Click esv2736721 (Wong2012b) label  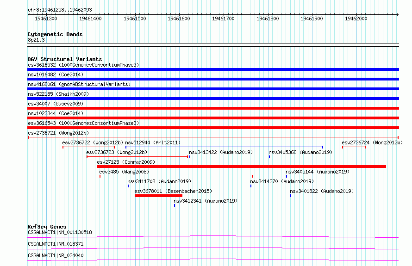point(58,133)
